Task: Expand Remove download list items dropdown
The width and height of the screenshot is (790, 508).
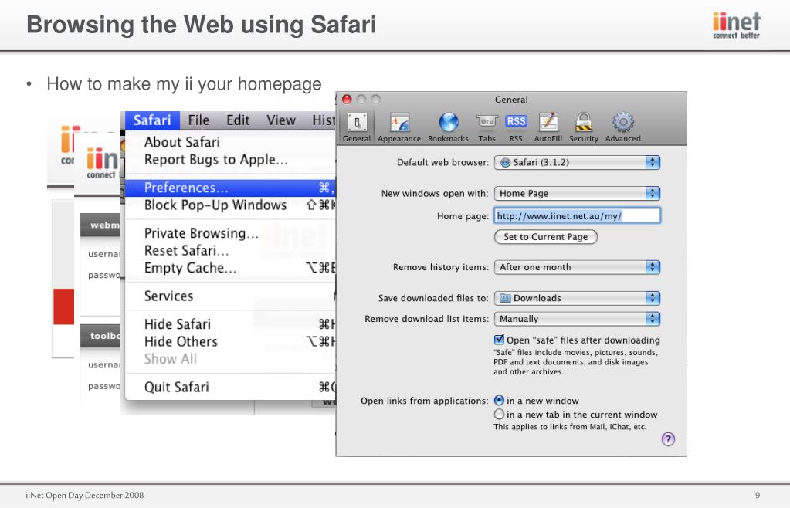Action: pyautogui.click(x=577, y=319)
